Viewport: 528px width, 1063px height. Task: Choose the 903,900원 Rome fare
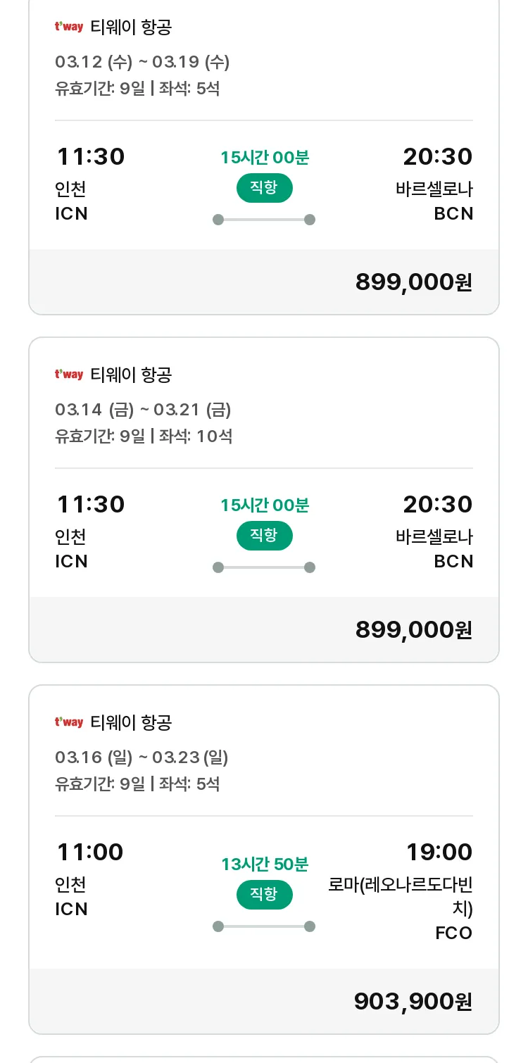click(413, 1001)
